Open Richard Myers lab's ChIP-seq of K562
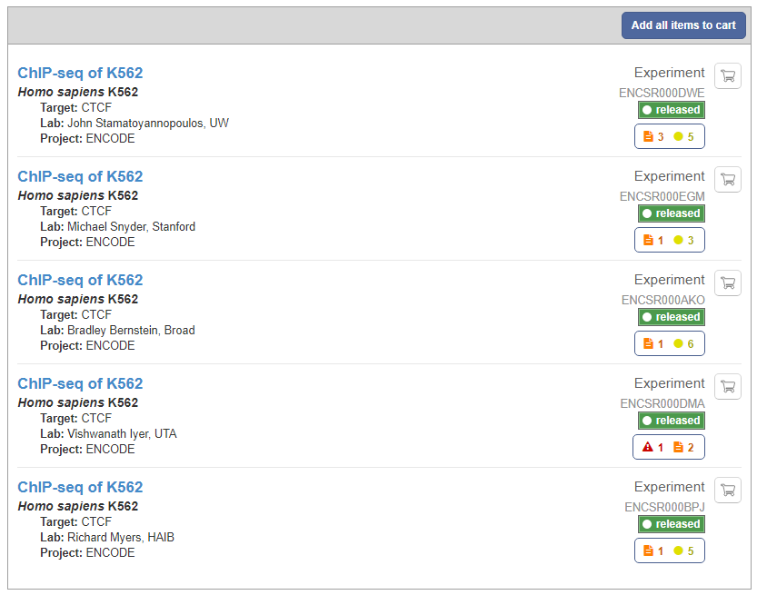The width and height of the screenshot is (757, 595). [x=80, y=488]
